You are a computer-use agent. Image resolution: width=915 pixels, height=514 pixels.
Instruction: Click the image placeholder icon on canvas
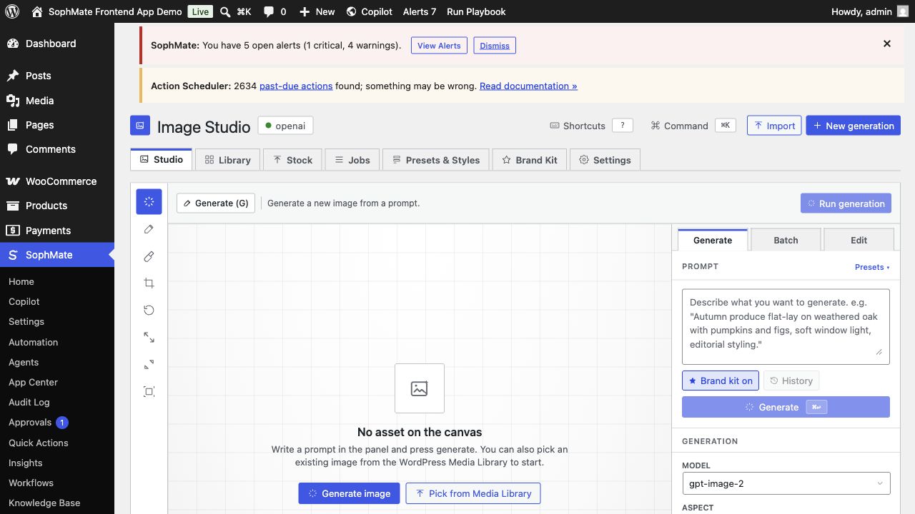420,388
